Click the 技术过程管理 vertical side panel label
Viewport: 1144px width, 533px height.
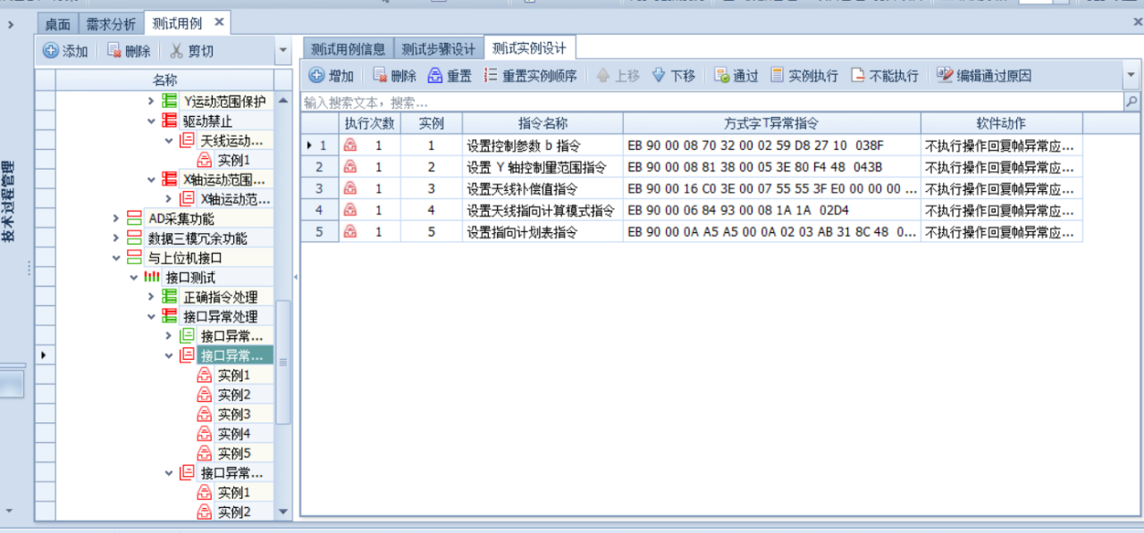[x=8, y=203]
